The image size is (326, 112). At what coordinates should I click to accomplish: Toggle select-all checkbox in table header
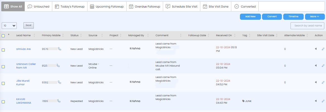point(3,36)
